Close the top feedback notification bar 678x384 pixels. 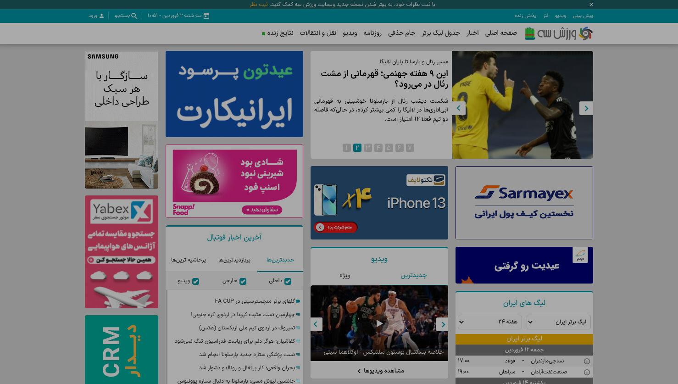[x=591, y=5]
